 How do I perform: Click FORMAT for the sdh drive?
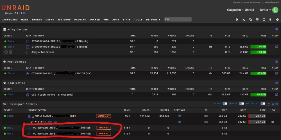coord(103,128)
